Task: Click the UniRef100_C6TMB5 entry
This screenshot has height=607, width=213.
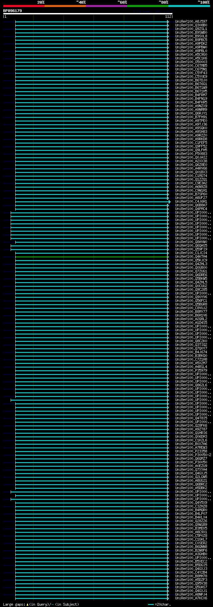Action: pyautogui.click(x=191, y=65)
